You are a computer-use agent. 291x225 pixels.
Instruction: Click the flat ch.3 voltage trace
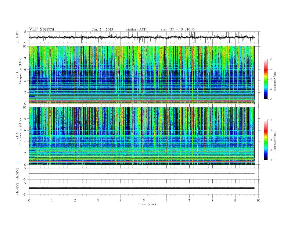[142, 174]
